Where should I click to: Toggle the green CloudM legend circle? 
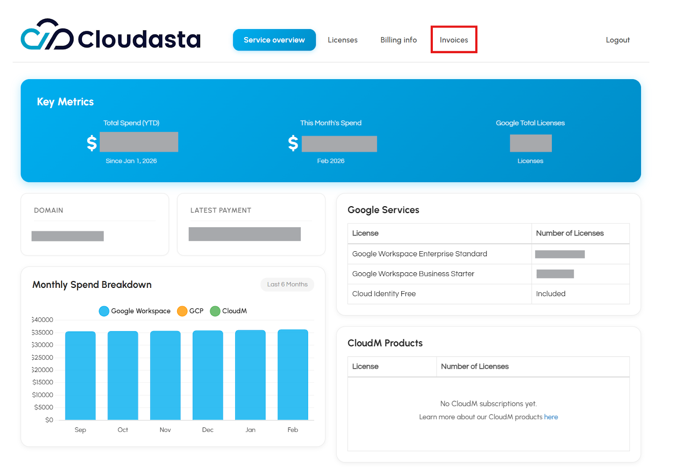click(215, 311)
